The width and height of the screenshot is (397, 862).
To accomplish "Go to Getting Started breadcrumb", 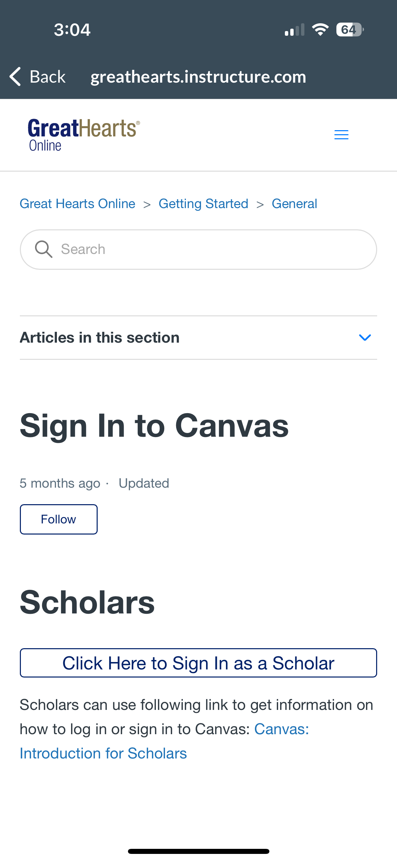I will pos(203,204).
